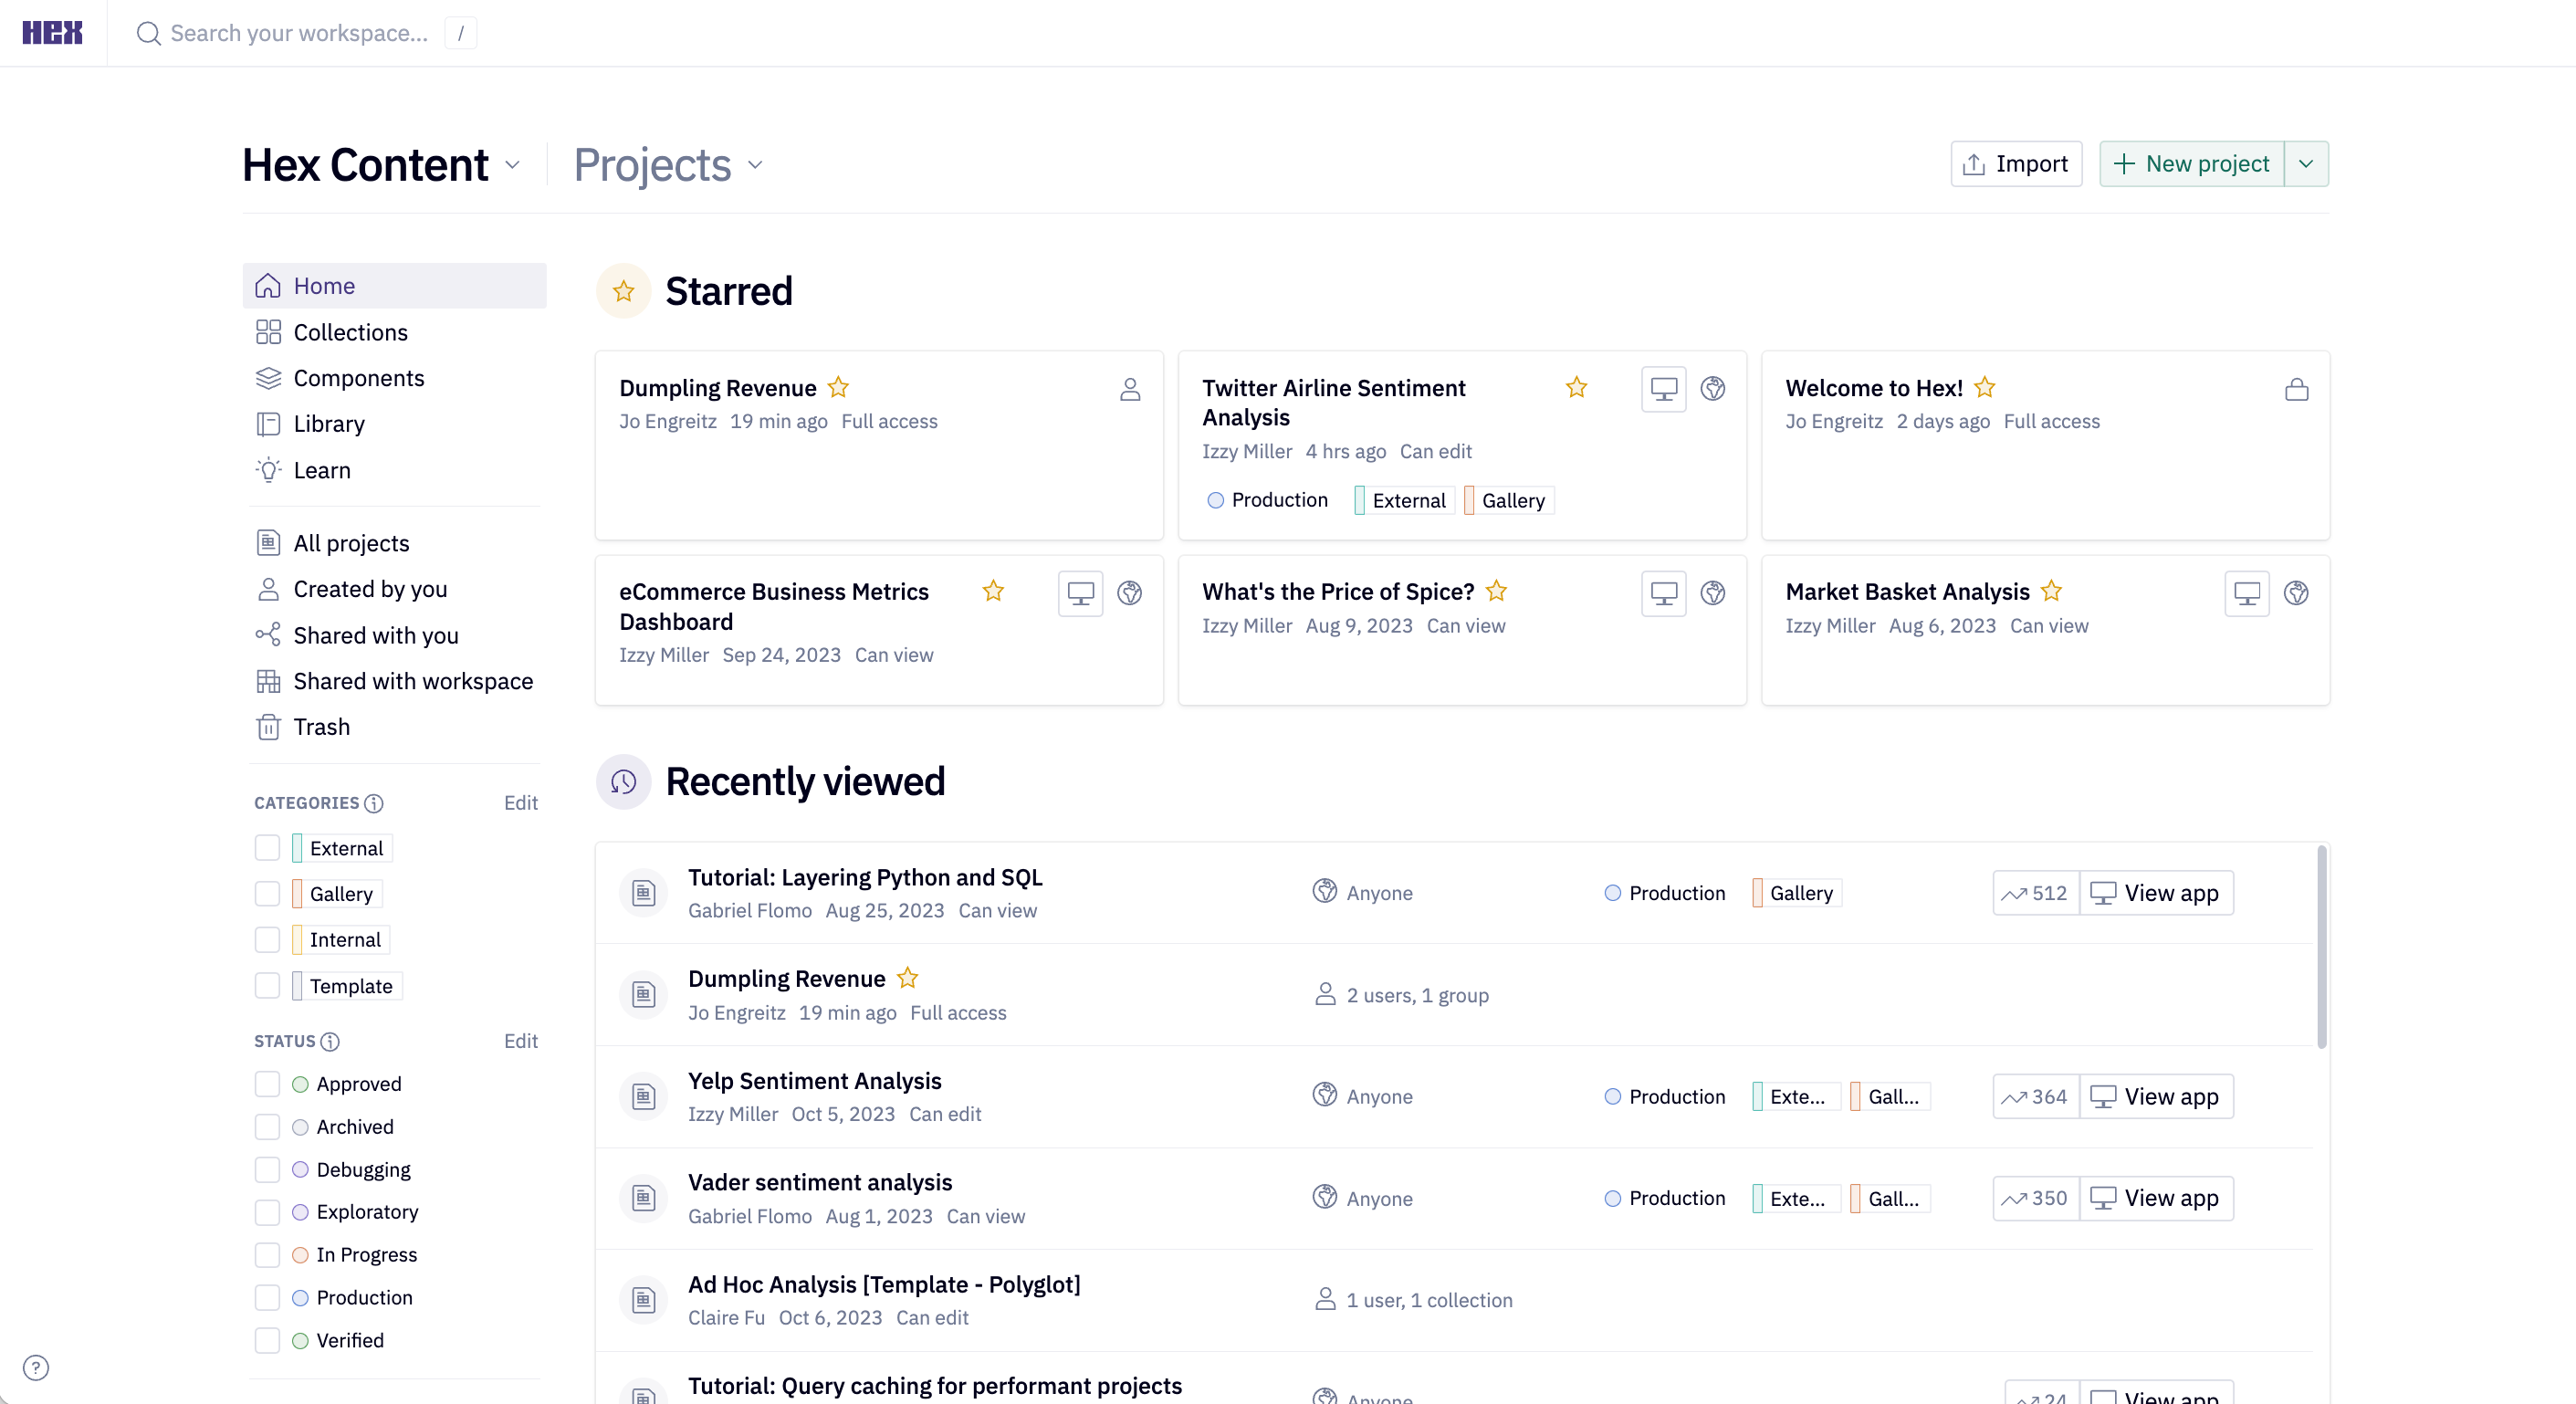Select Home in the sidebar navigation
Screen dimensions: 2576x1404
(323, 285)
